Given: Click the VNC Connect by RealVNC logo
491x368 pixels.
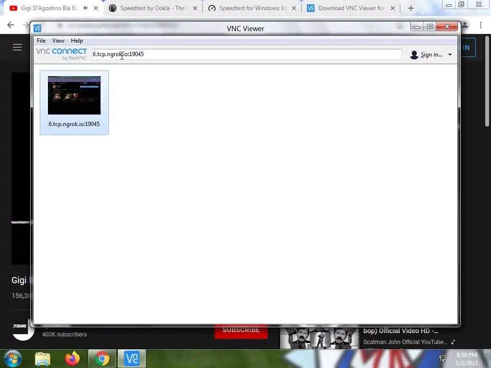Looking at the screenshot, I should tap(61, 54).
